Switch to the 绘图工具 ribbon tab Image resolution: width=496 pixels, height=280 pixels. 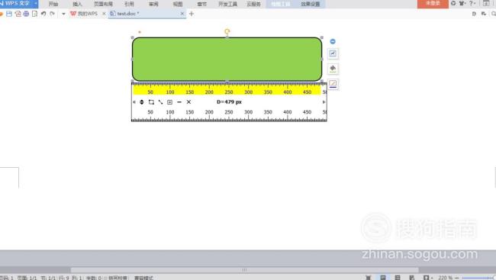click(281, 4)
